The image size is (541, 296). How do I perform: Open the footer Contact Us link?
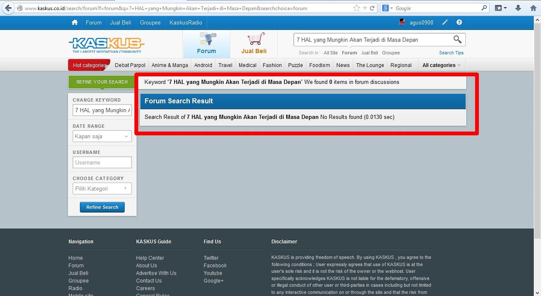148,281
